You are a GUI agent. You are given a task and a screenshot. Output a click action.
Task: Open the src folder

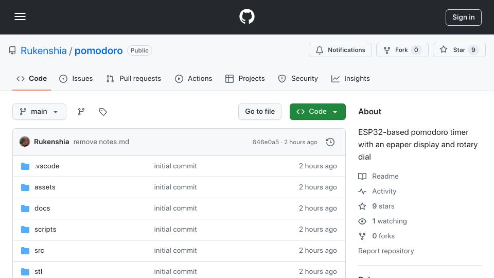coord(40,251)
